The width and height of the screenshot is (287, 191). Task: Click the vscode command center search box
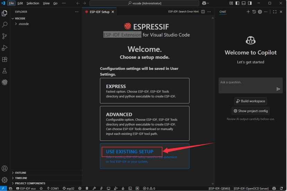[144, 3]
